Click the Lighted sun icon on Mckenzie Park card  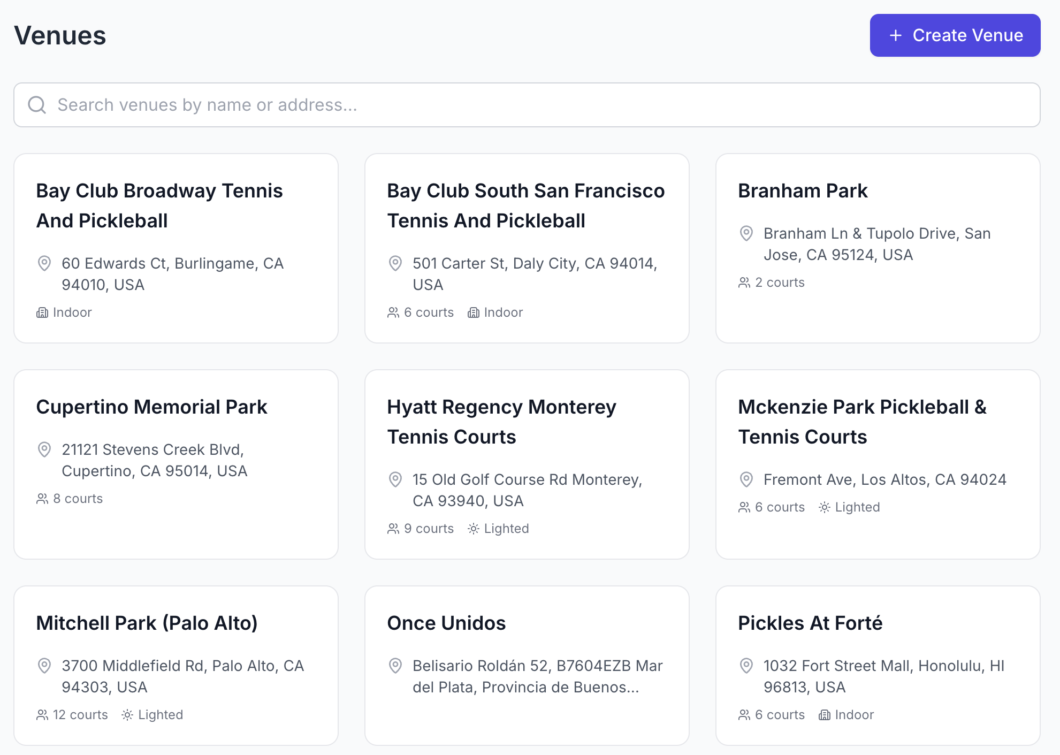pyautogui.click(x=824, y=507)
